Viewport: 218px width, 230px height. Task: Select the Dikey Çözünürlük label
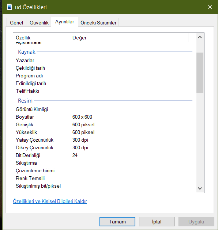pos(34,147)
